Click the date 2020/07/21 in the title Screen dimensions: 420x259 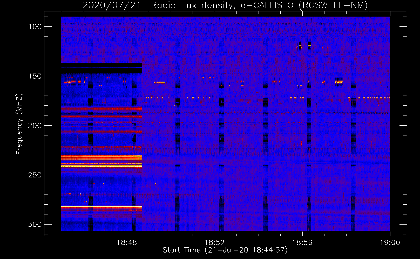(x=112, y=5)
